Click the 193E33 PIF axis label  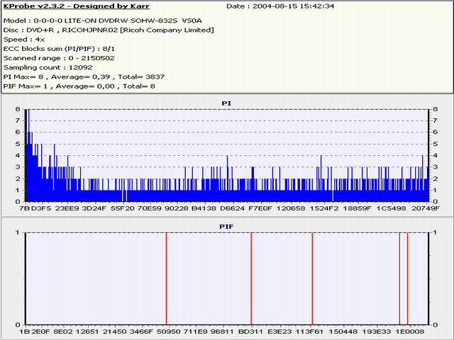point(377,331)
